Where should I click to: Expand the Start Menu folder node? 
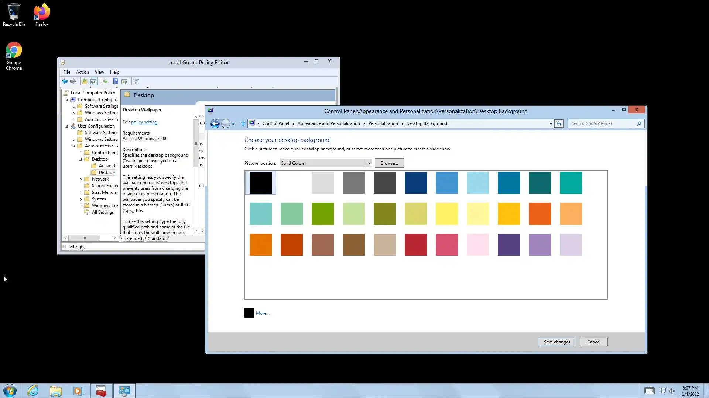coord(81,193)
